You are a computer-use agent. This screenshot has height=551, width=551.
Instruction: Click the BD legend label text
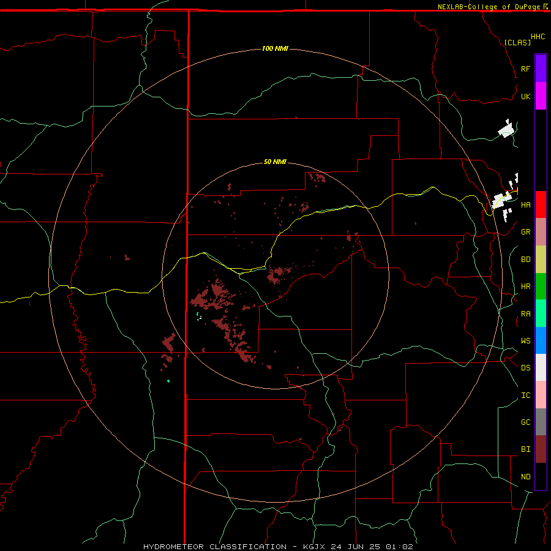[525, 260]
